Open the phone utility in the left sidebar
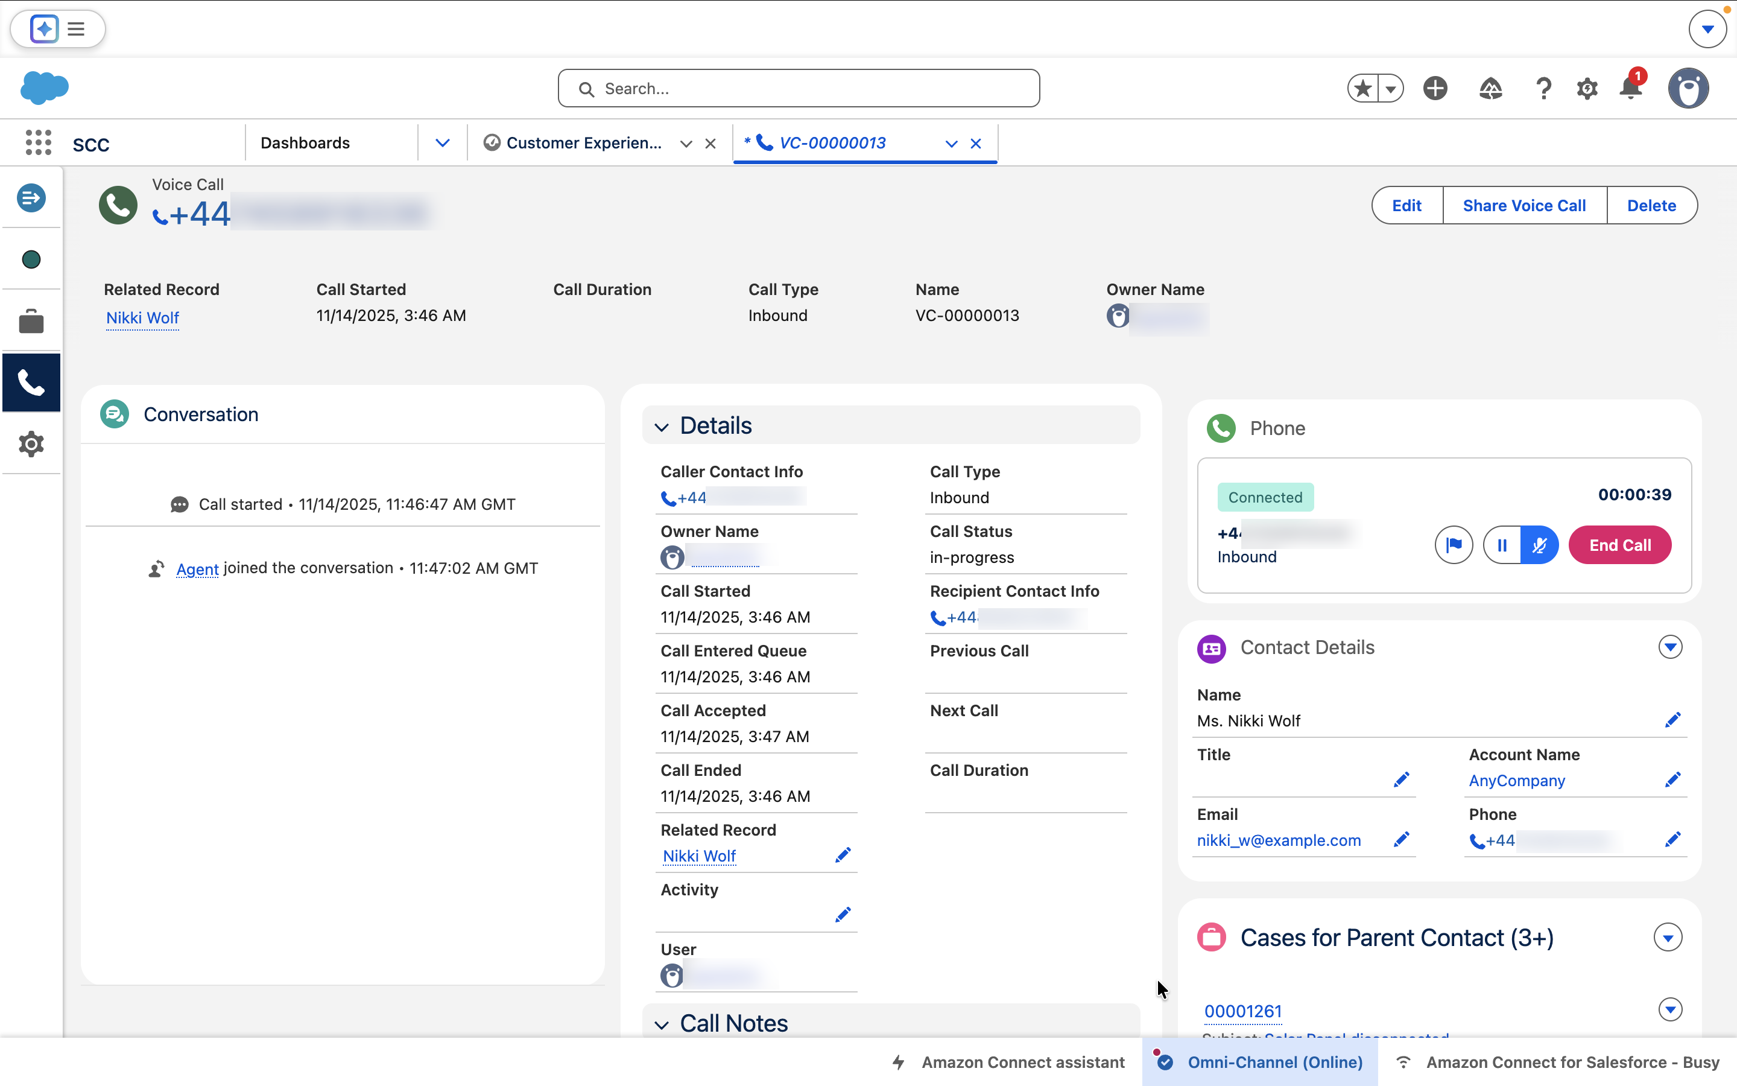Image resolution: width=1737 pixels, height=1086 pixels. (x=31, y=382)
